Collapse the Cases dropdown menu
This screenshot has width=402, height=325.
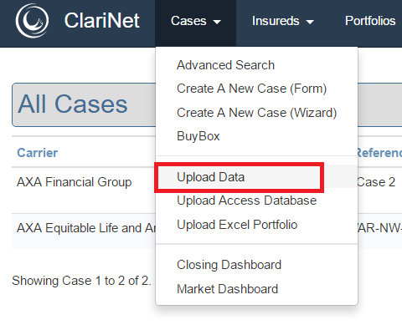(x=196, y=21)
